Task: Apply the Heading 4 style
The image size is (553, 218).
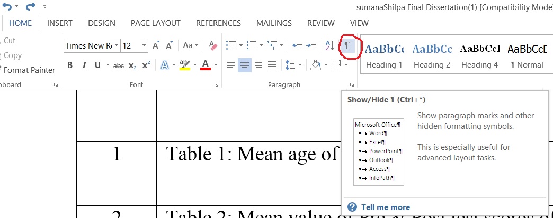Action: point(480,55)
